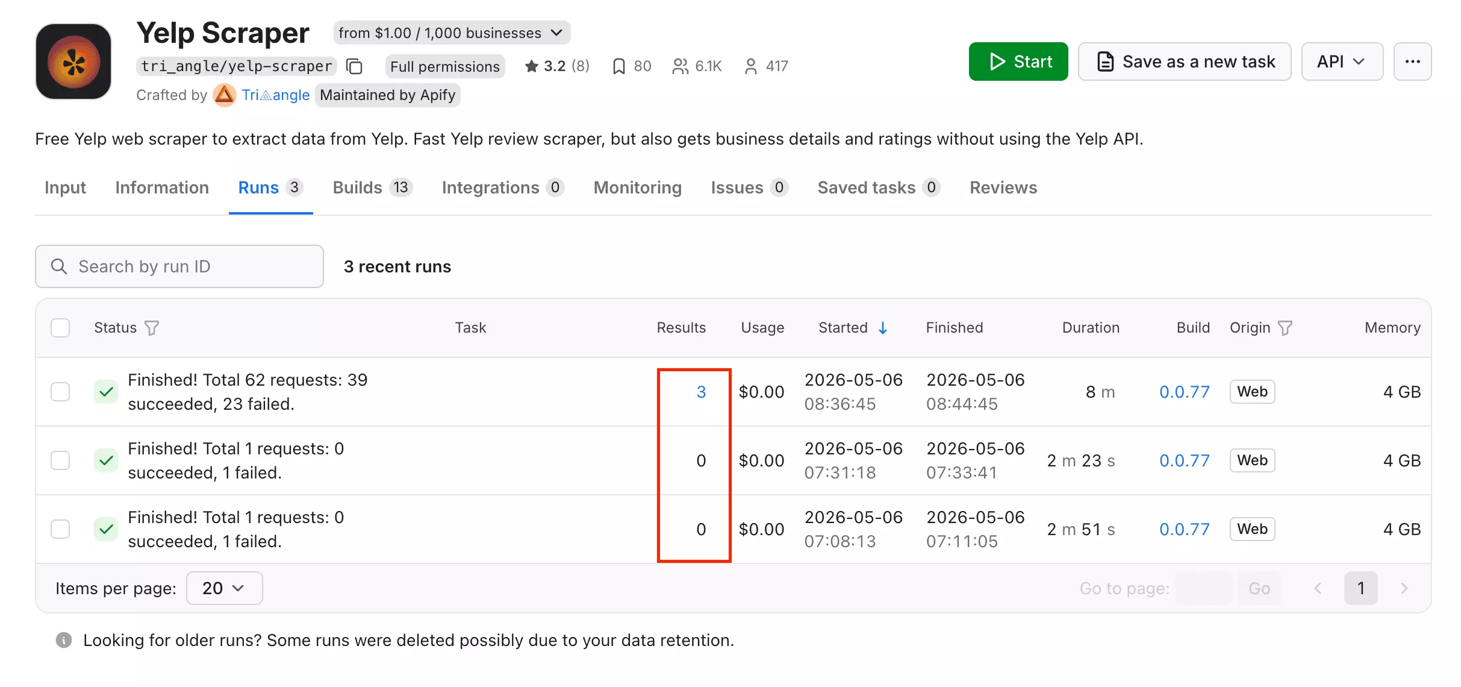Click the Usage column header
The image size is (1461, 687).
coord(762,328)
